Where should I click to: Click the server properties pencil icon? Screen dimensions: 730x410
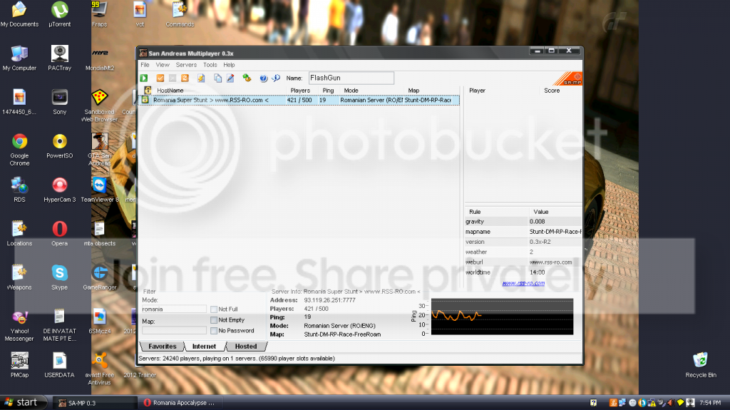tap(230, 78)
